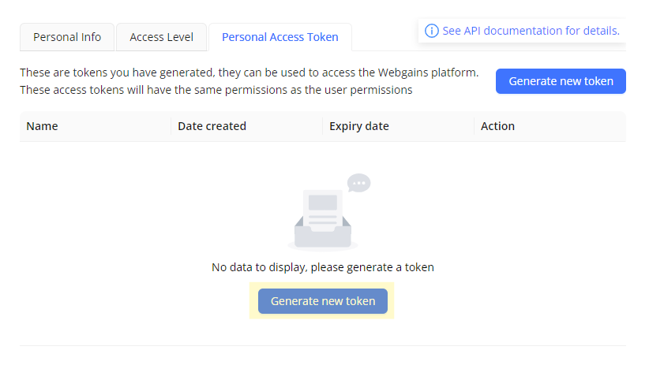
Task: Click the Name column header
Action: click(x=42, y=126)
